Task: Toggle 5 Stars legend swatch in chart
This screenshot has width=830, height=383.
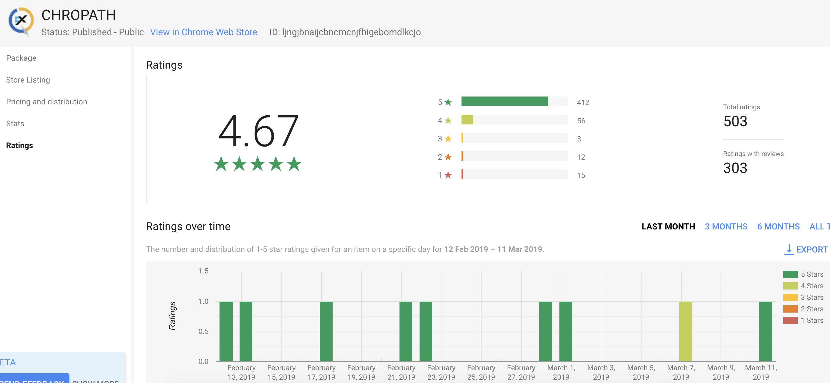Action: 790,274
